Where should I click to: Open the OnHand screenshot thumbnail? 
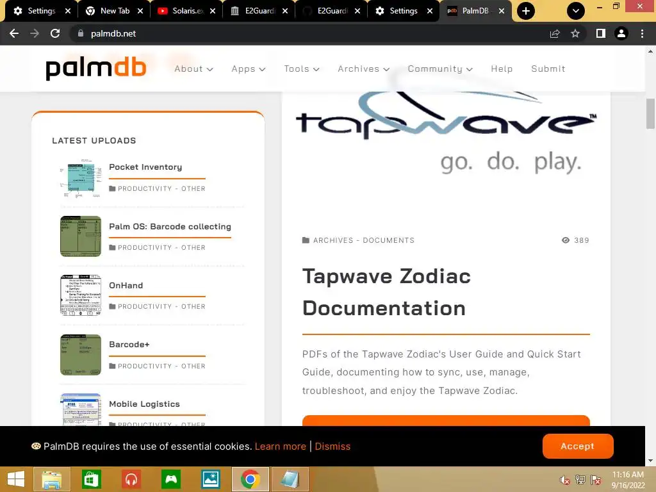click(81, 295)
